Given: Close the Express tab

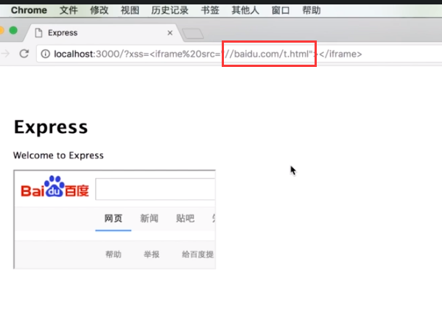Looking at the screenshot, I should point(170,33).
